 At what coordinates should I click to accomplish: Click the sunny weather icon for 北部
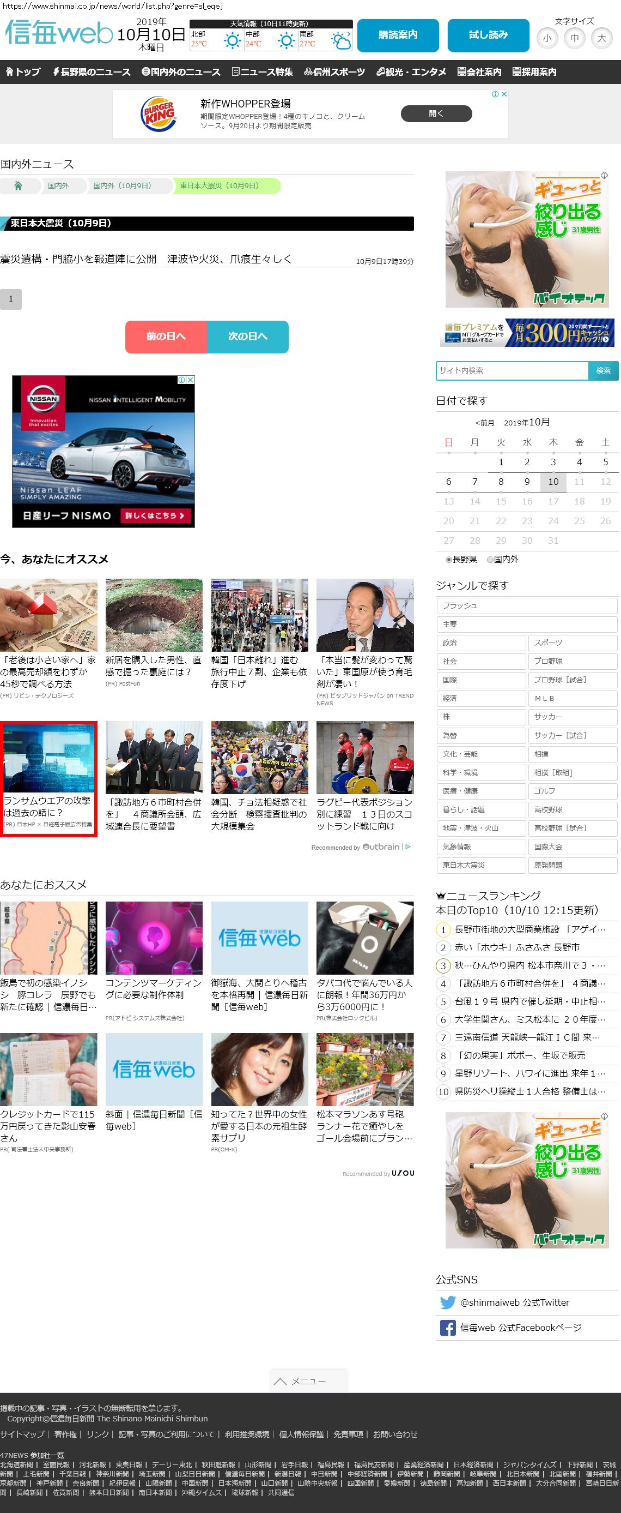click(x=232, y=40)
